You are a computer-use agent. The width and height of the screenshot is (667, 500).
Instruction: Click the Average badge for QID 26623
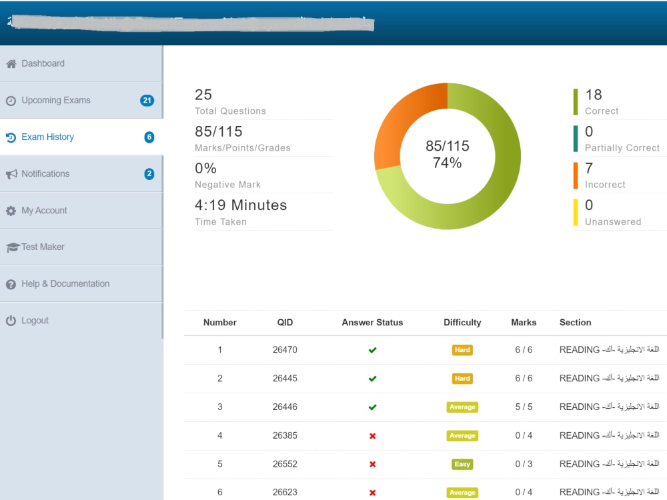(462, 493)
